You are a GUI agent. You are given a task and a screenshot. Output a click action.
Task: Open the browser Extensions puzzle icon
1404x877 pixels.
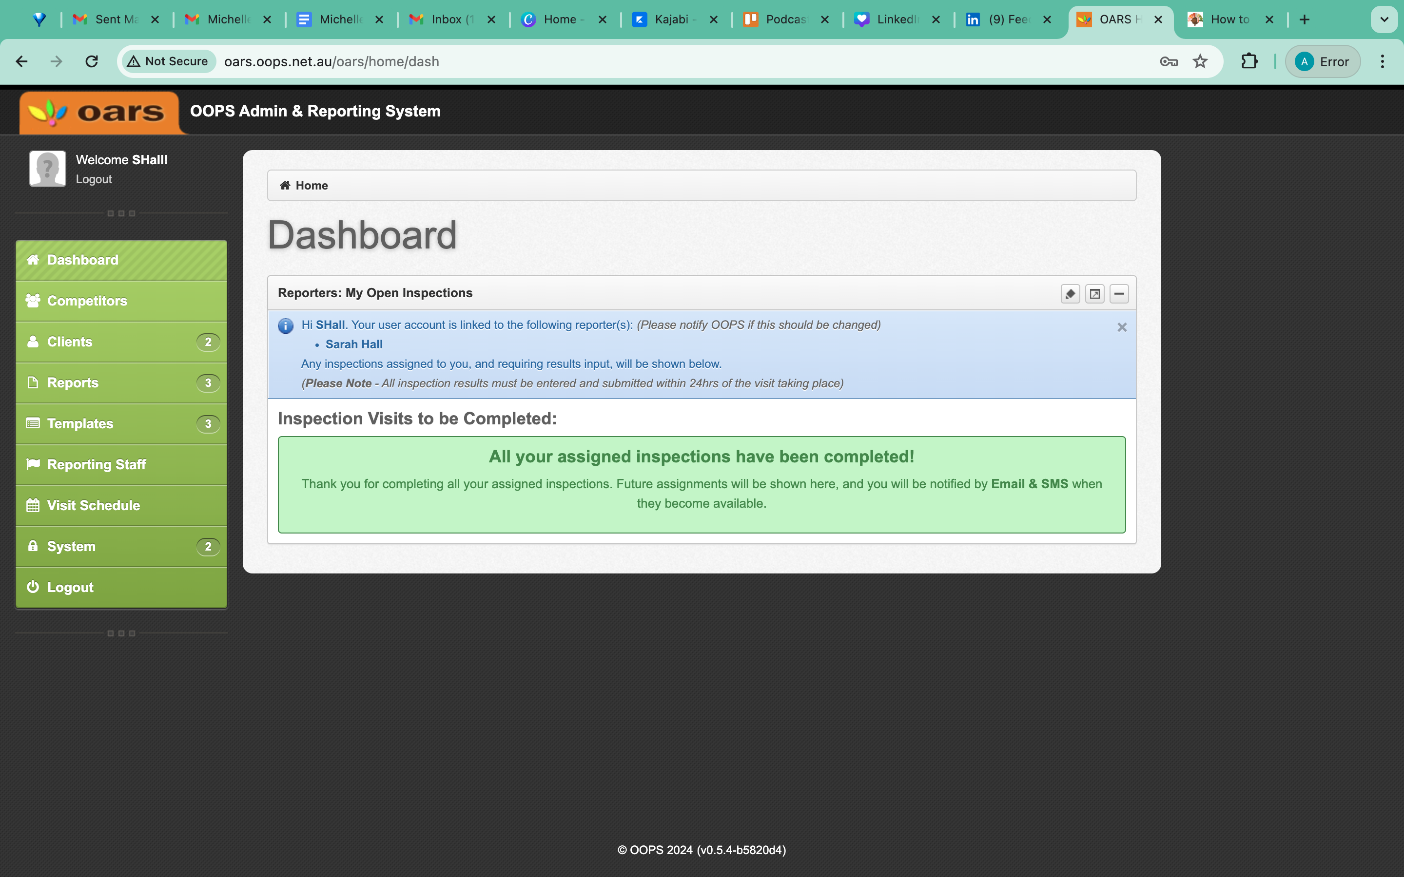click(x=1249, y=61)
